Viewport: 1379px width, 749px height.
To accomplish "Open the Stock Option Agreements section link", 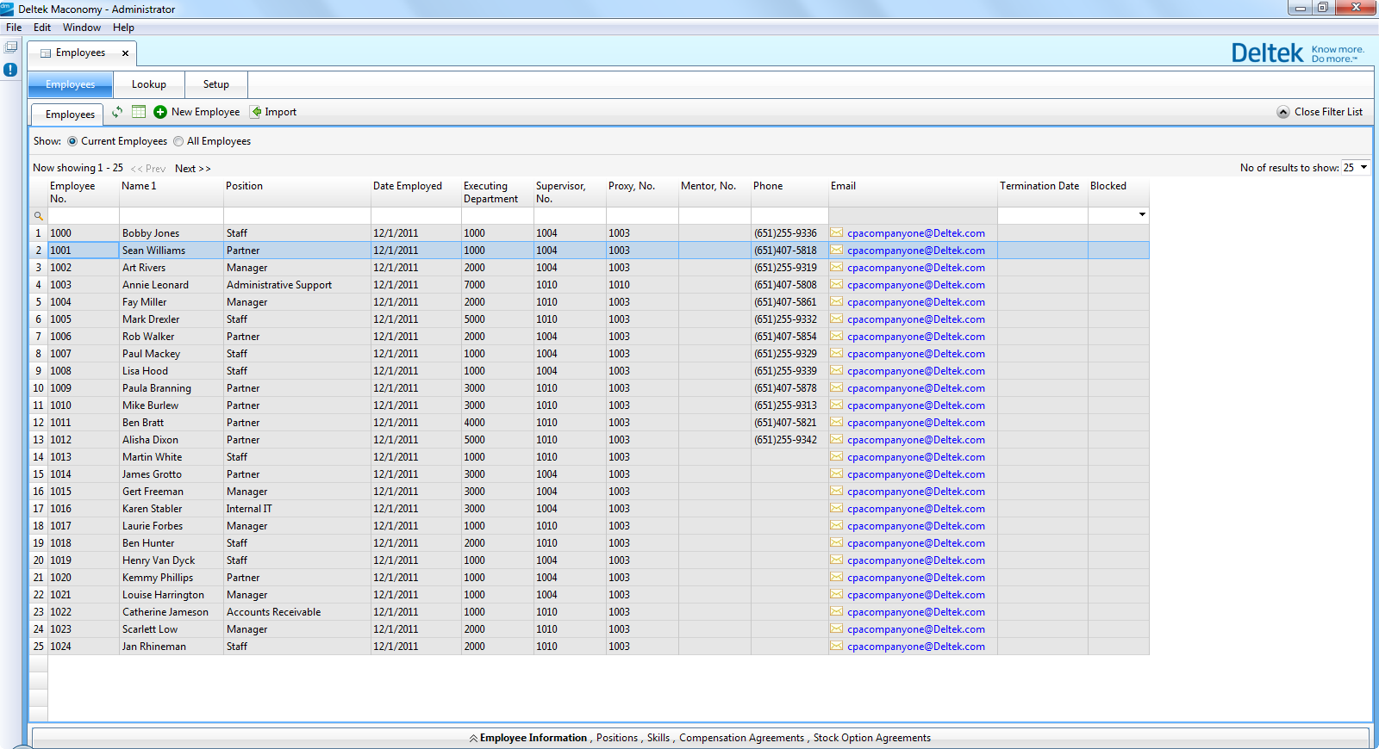I will pos(872,738).
